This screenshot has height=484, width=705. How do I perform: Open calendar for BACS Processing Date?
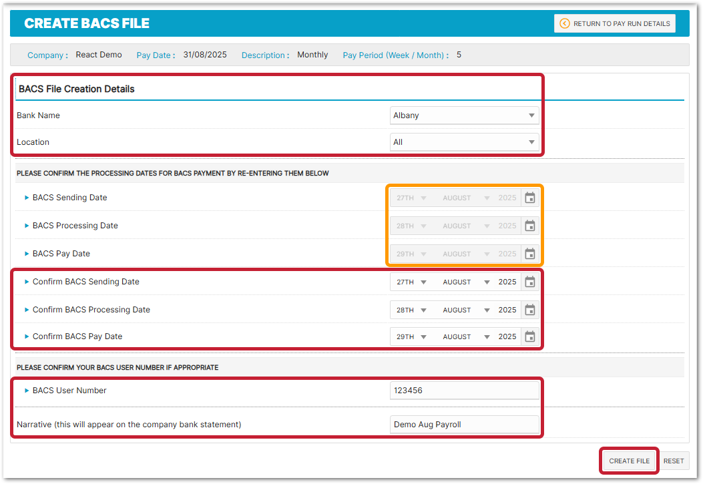point(530,226)
